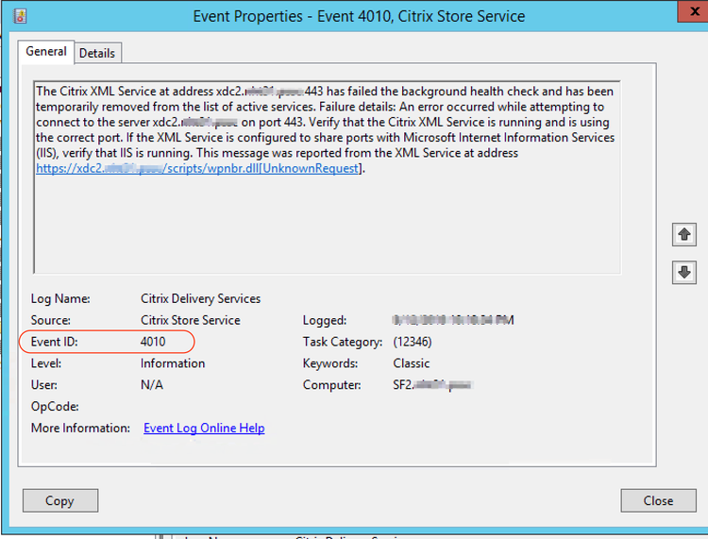Viewport: 708px width, 539px height.
Task: Click the Event Properties title bar icon
Action: [20, 16]
